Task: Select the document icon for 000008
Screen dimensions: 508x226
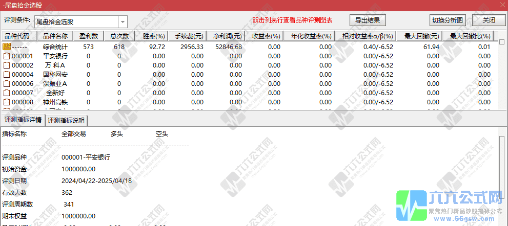Action: tap(7, 102)
